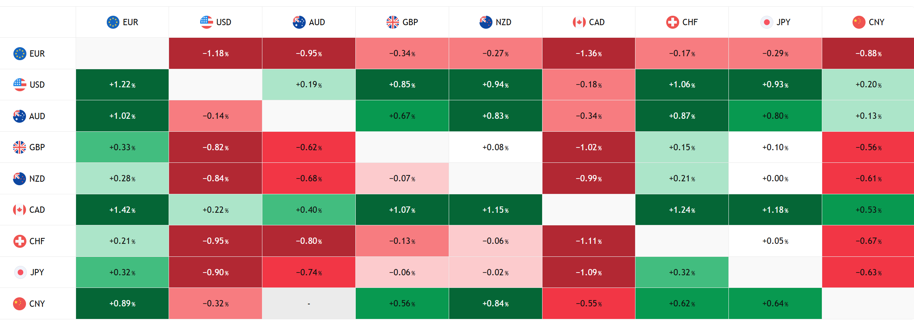This screenshot has width=914, height=328.
Task: Click the GBP Union Jack icon in the row labels
Action: click(19, 147)
